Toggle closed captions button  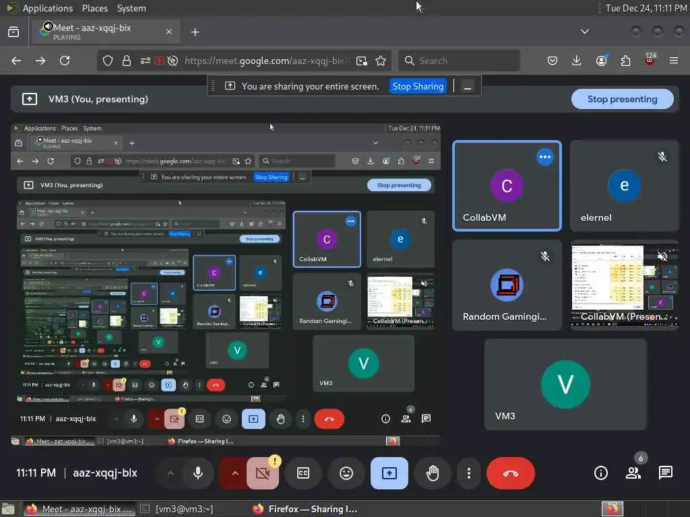(x=303, y=473)
